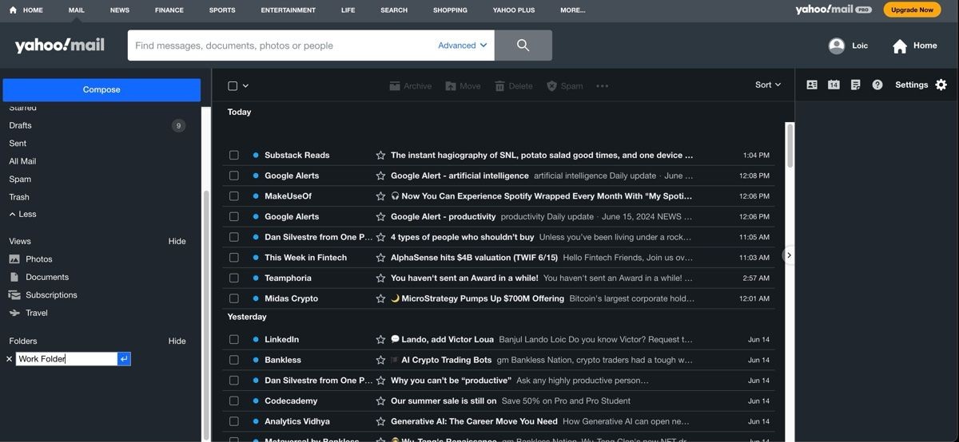The image size is (959, 442).
Task: Click the magnifier search button
Action: coord(523,45)
